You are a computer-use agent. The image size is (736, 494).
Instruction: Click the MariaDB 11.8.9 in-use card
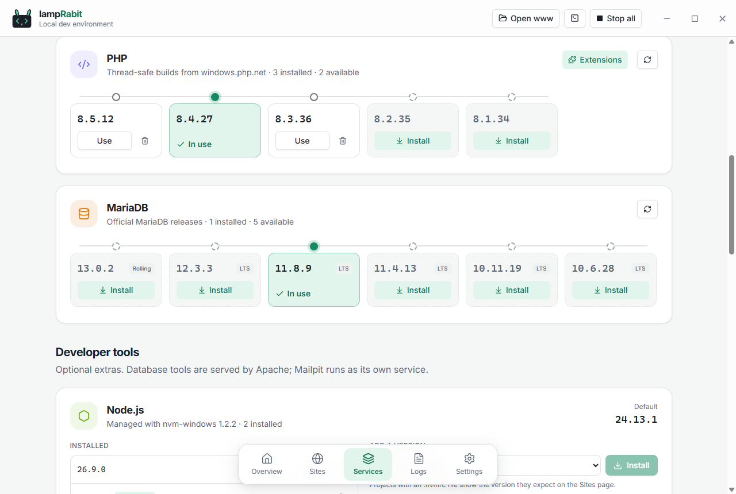pyautogui.click(x=314, y=280)
